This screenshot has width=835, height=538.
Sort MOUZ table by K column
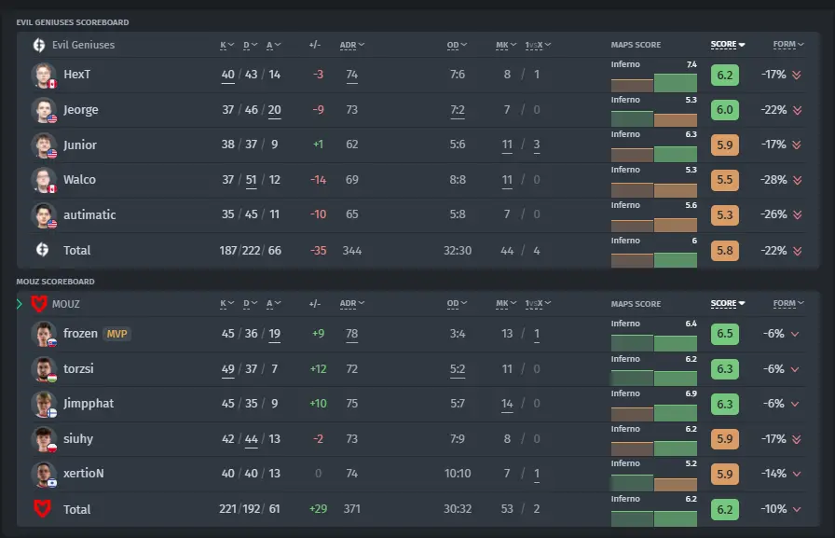tap(226, 304)
